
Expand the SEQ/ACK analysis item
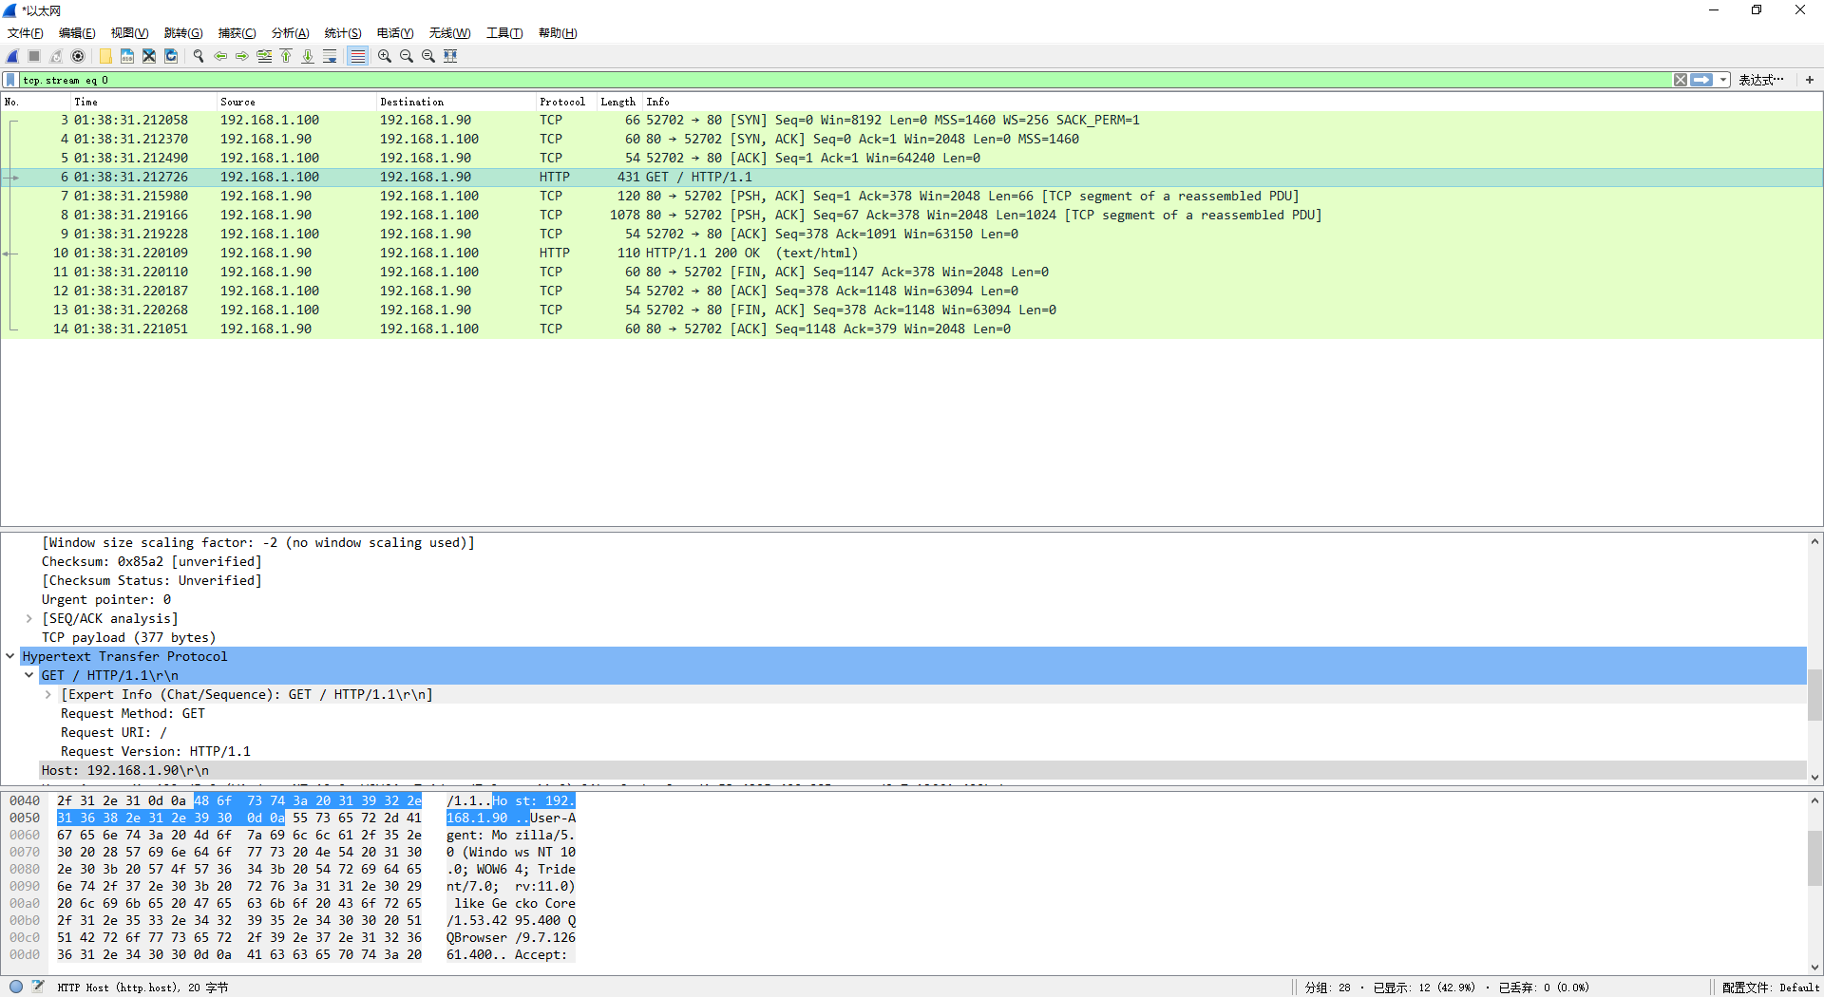[x=28, y=618]
